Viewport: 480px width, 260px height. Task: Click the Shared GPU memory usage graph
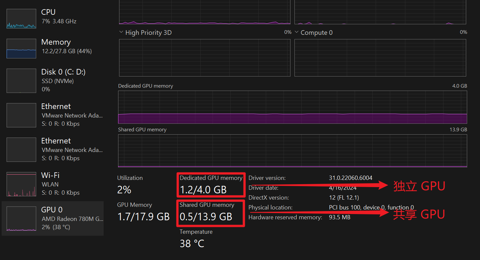(292, 151)
